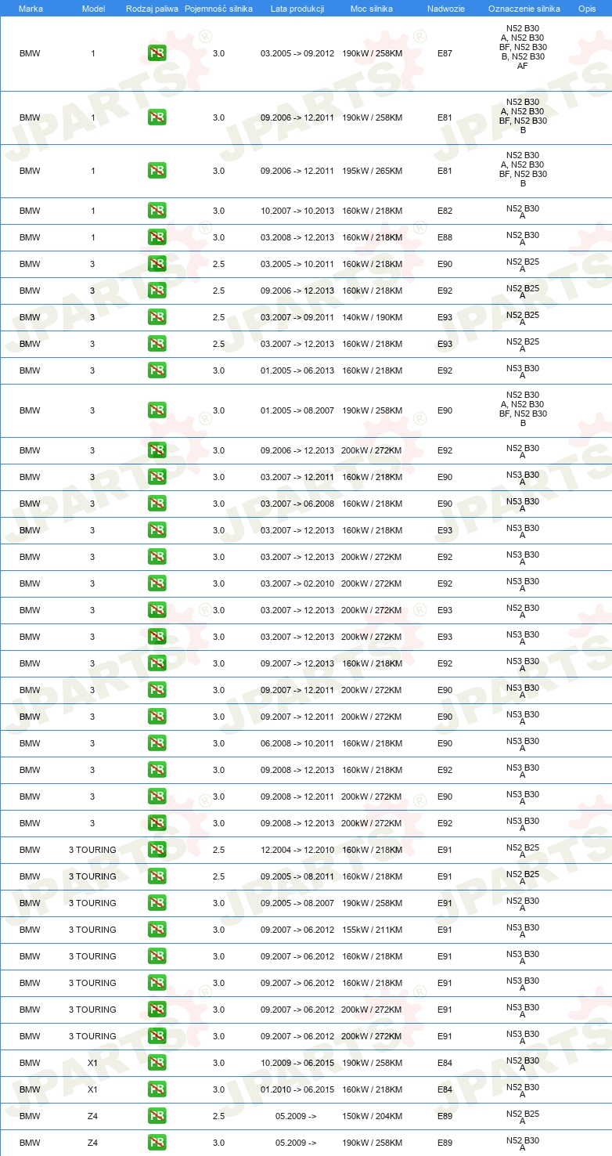Click fuel icon in the 155kW / 211KM row
612x1156 pixels.
(157, 930)
